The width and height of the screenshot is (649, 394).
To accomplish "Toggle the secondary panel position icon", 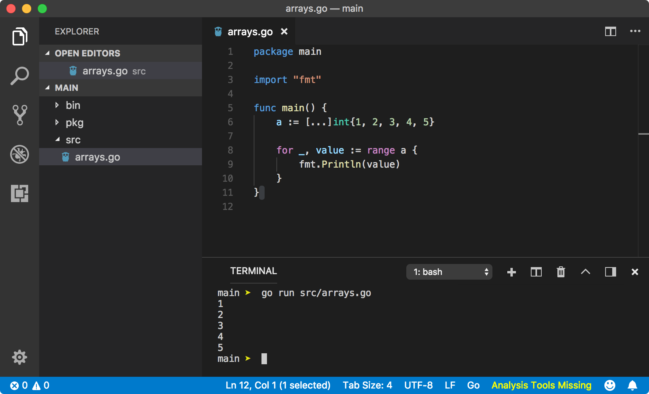I will (610, 272).
